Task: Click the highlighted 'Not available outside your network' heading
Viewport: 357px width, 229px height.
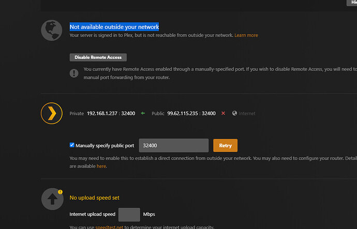Action: [x=114, y=27]
